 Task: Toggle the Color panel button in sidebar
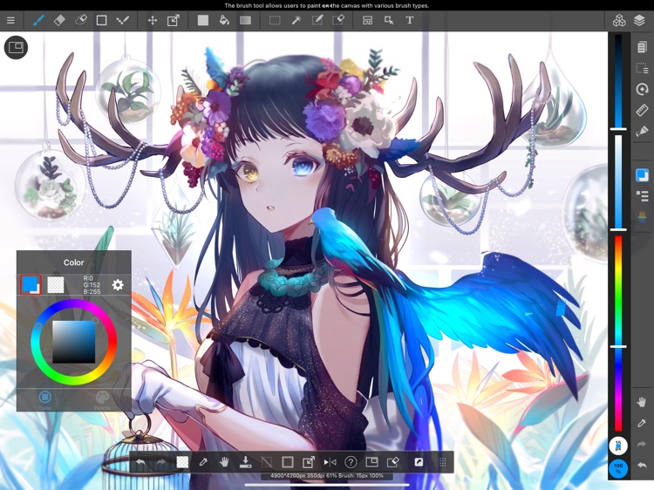point(642,175)
